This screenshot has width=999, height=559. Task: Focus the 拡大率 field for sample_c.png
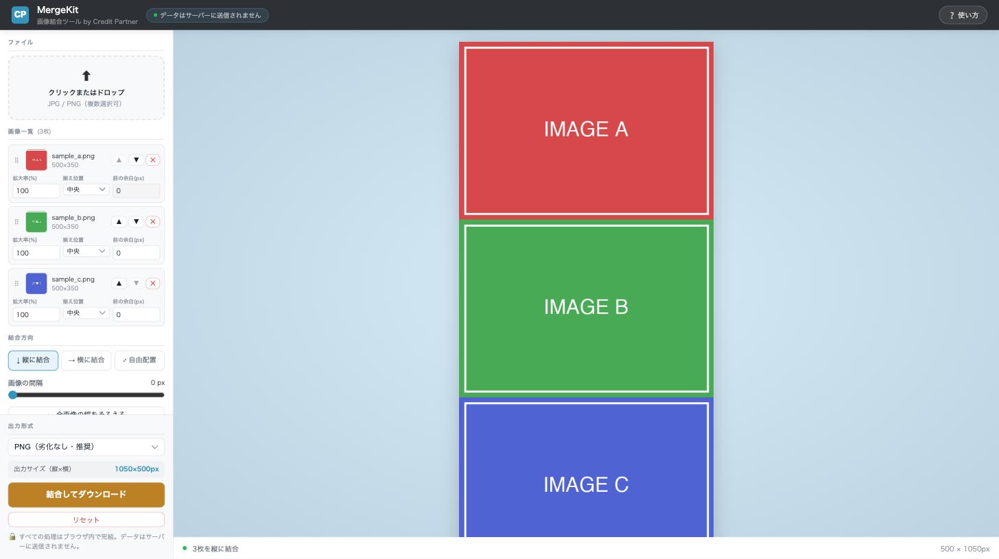(36, 314)
